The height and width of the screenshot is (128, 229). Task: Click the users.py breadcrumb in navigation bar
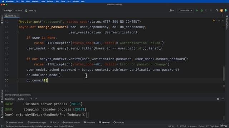pos(30,10)
